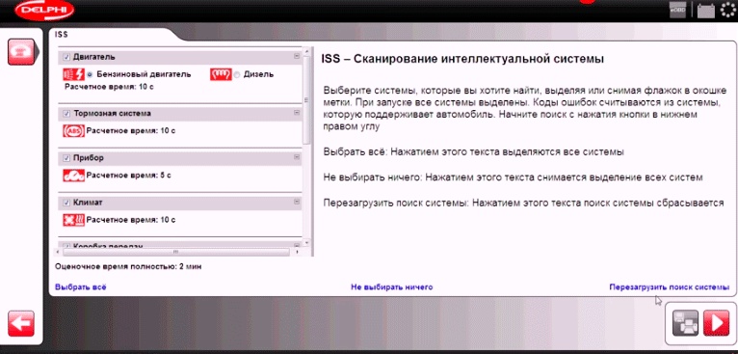Click the battery status icon
738x354 pixels.
click(x=706, y=11)
